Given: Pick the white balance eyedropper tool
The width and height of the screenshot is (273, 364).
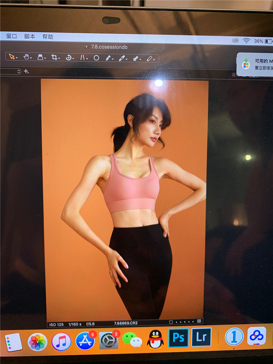Looking at the screenshot, I should [121, 58].
